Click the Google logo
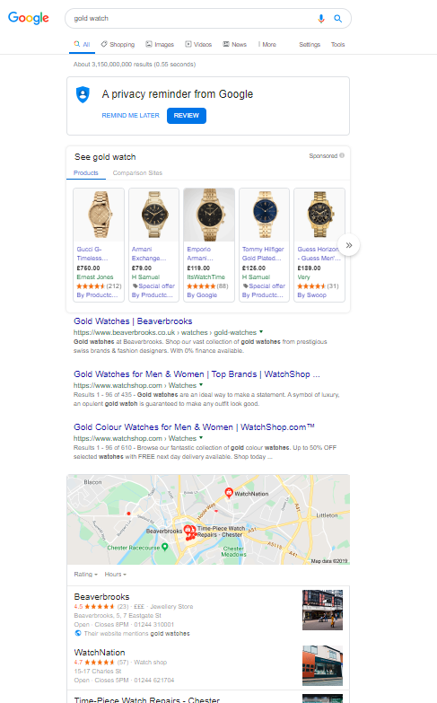The width and height of the screenshot is (437, 703). click(29, 18)
